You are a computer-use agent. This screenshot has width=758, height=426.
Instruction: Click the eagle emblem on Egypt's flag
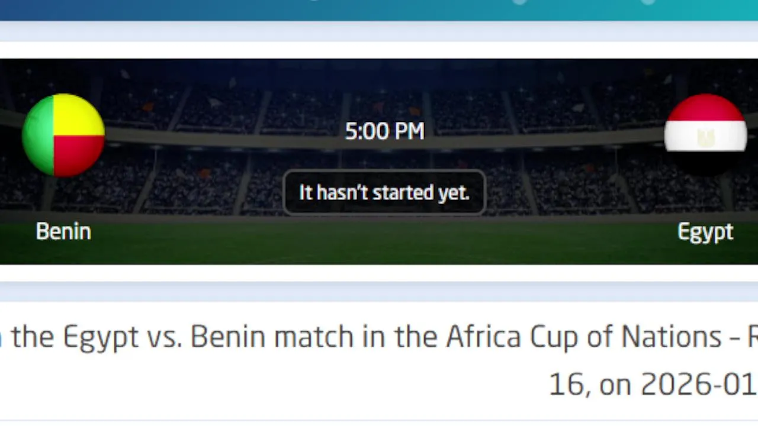click(705, 137)
